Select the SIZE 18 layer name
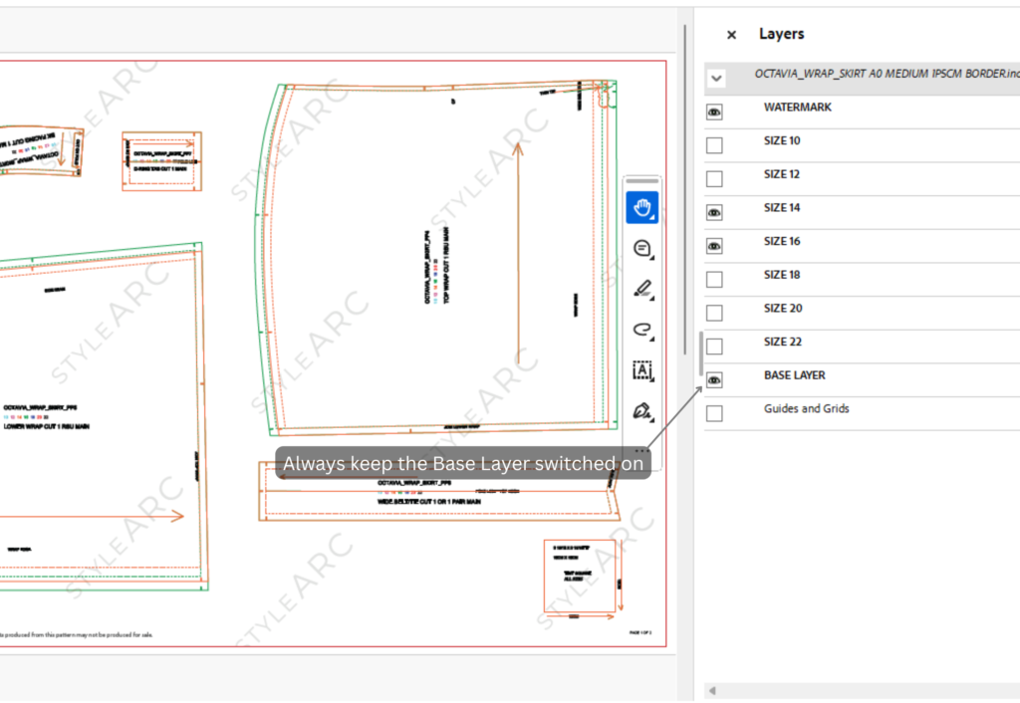Viewport: 1020px width, 703px height. 782,275
